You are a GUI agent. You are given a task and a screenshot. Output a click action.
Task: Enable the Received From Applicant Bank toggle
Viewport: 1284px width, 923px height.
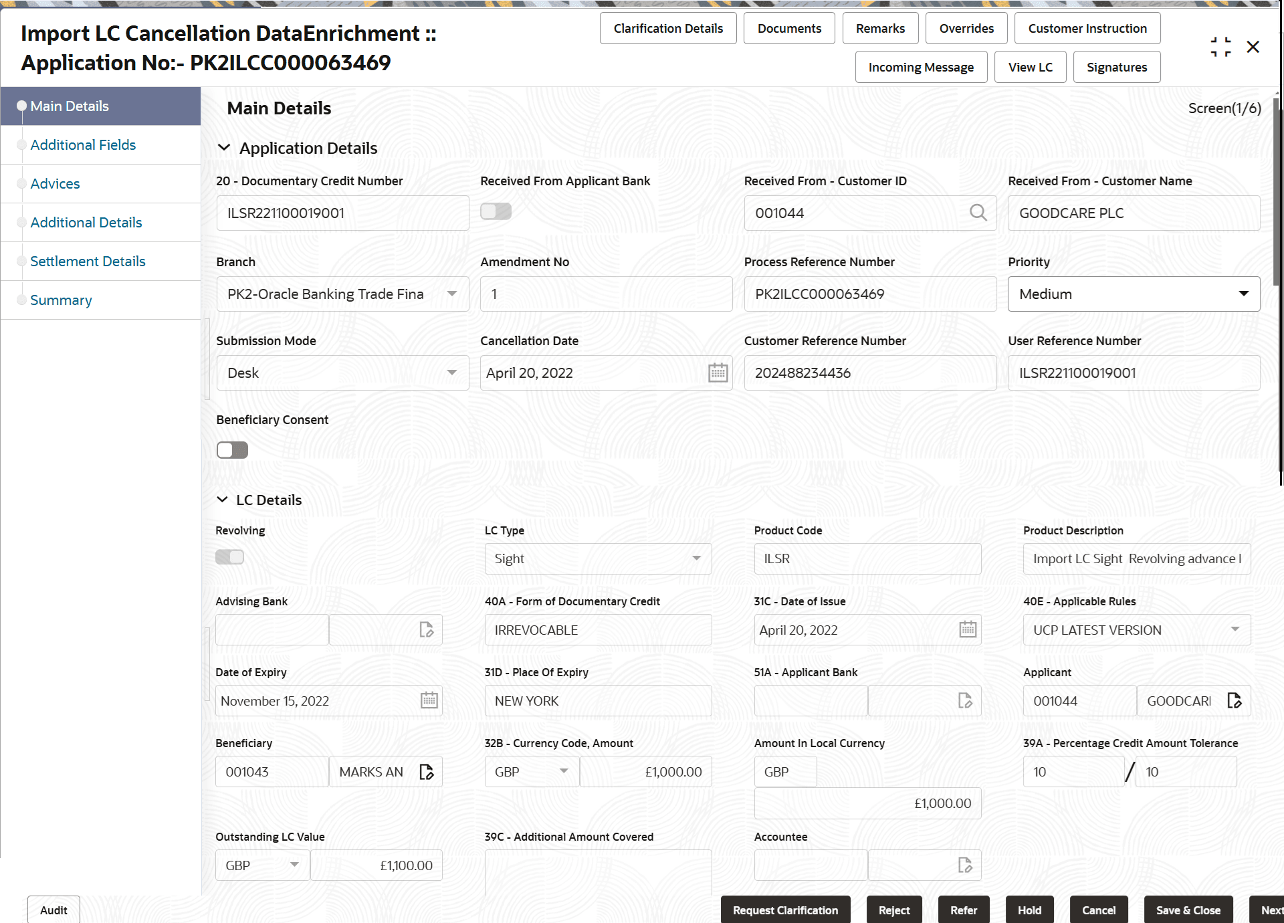click(496, 211)
